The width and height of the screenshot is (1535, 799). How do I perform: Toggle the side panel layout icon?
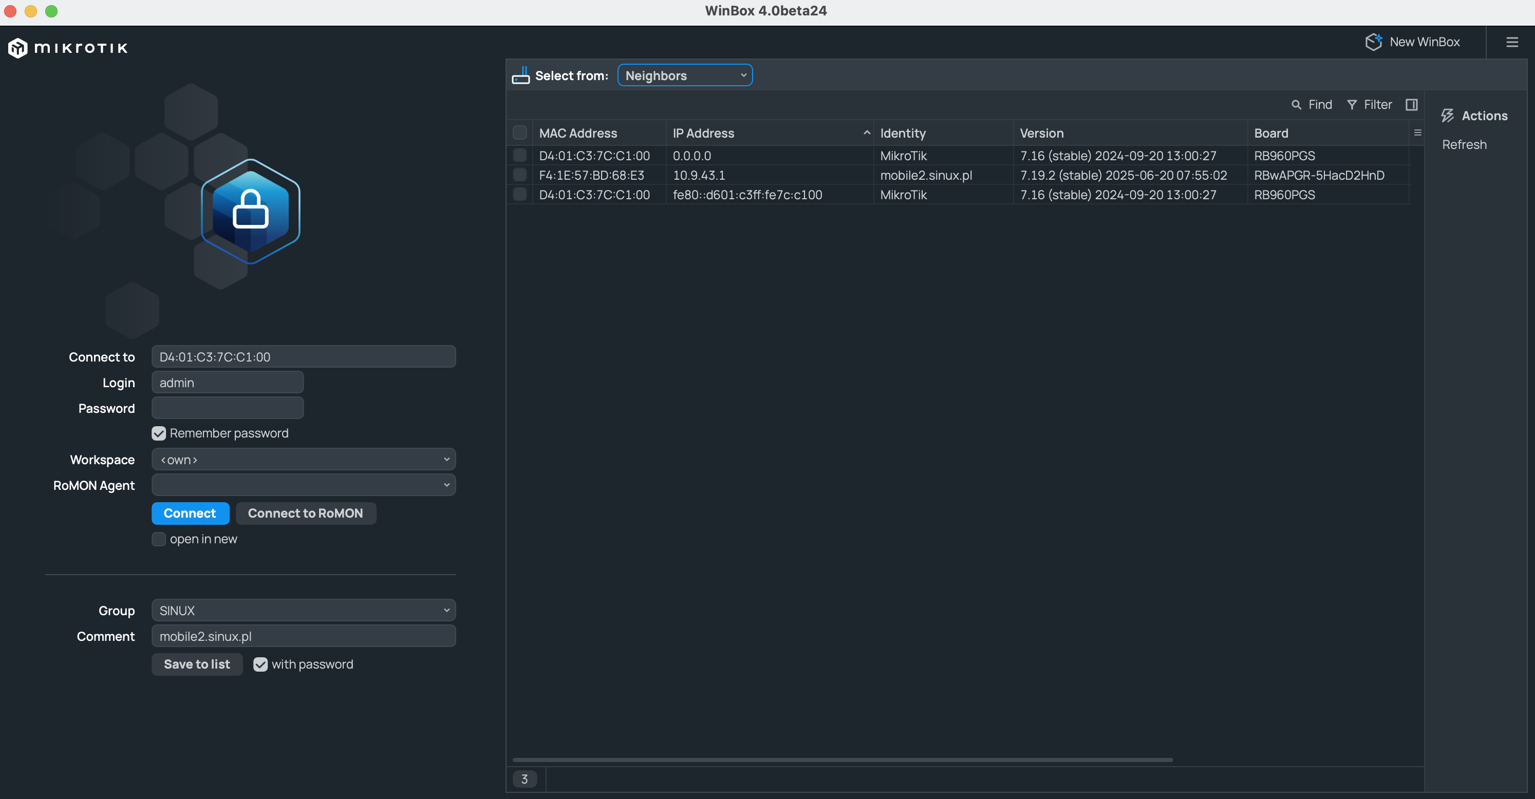pyautogui.click(x=1411, y=105)
